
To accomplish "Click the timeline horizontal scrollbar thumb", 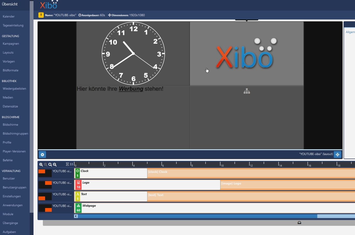I will [x=197, y=216].
